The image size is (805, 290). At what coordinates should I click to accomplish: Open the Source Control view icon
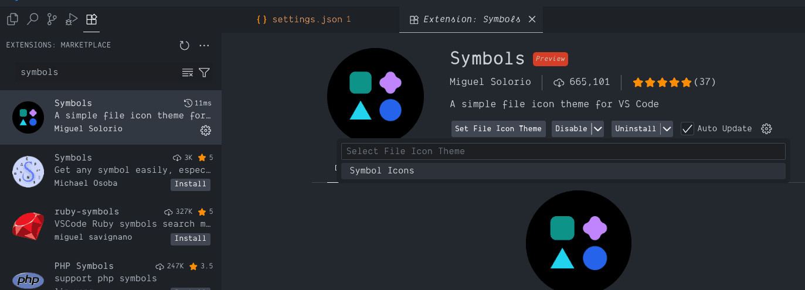point(52,19)
